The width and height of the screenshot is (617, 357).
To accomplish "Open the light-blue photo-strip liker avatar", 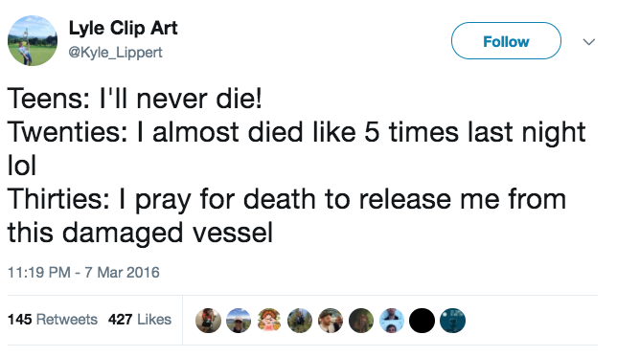I will pos(392,321).
